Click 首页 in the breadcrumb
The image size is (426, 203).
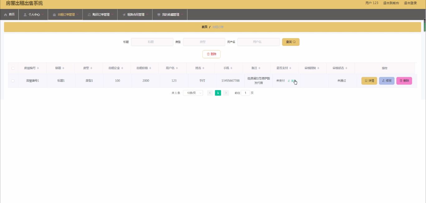pos(204,27)
